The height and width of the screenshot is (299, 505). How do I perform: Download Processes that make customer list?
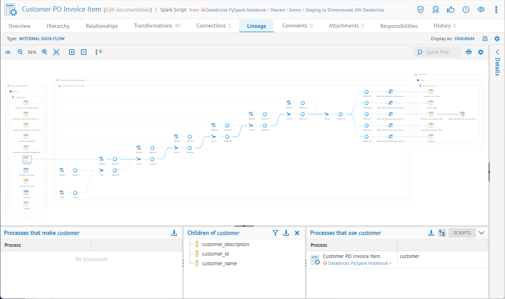(x=174, y=233)
